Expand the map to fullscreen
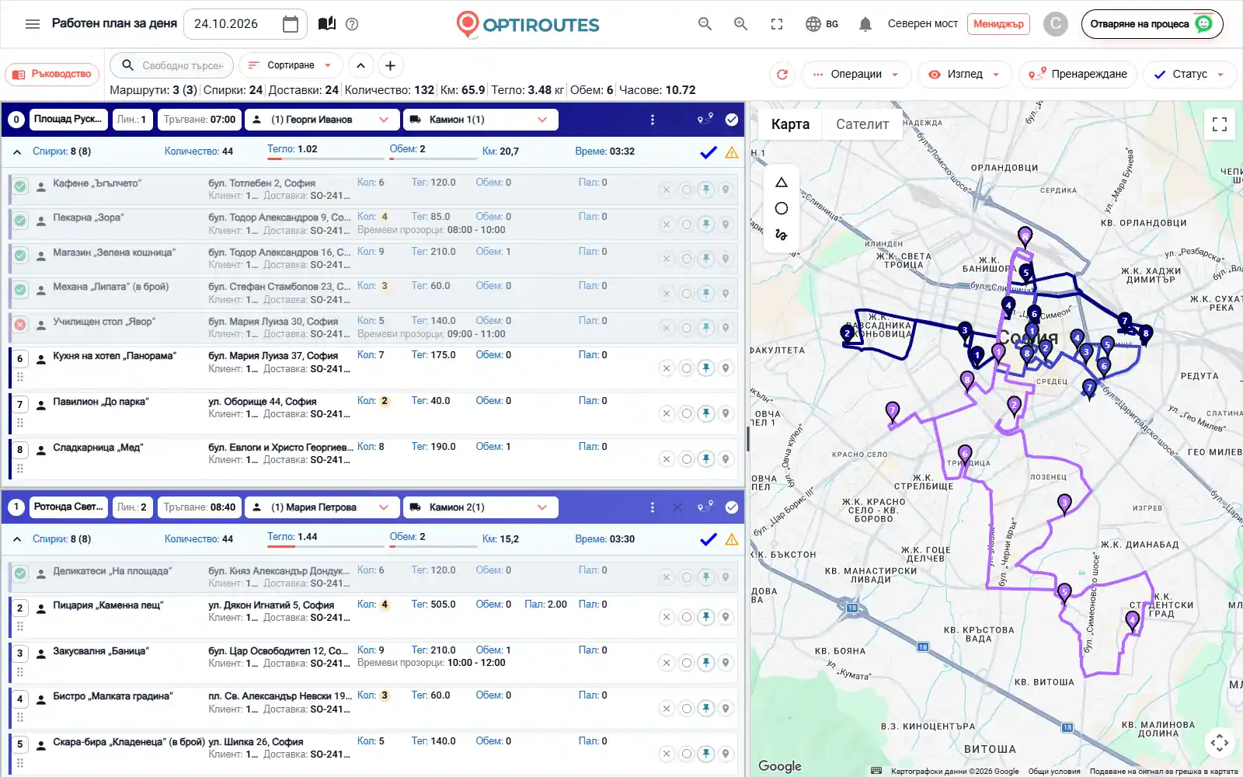The width and height of the screenshot is (1243, 777). point(1220,124)
